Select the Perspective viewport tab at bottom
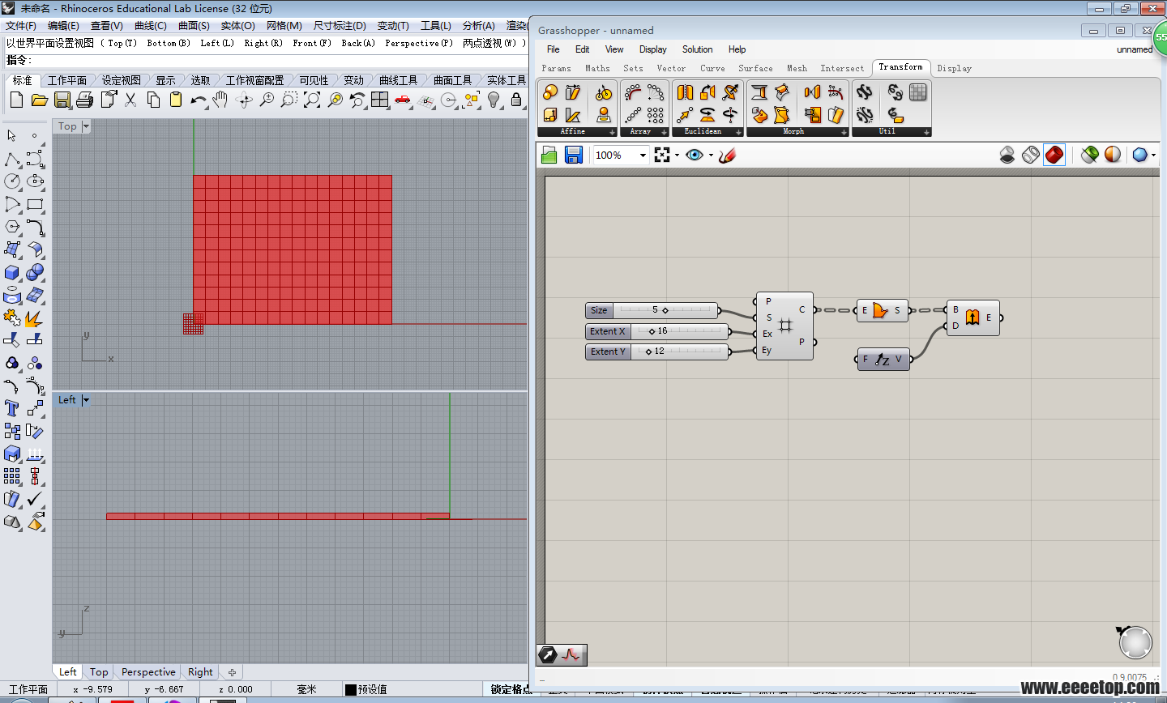The height and width of the screenshot is (703, 1167). click(148, 672)
